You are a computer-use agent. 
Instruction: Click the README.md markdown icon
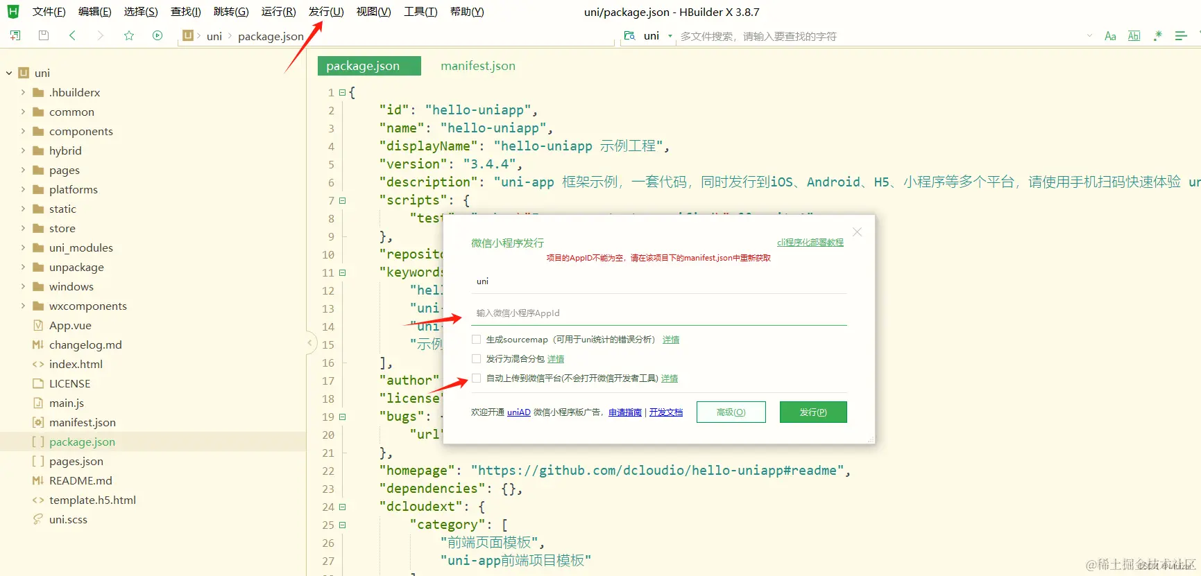point(38,480)
